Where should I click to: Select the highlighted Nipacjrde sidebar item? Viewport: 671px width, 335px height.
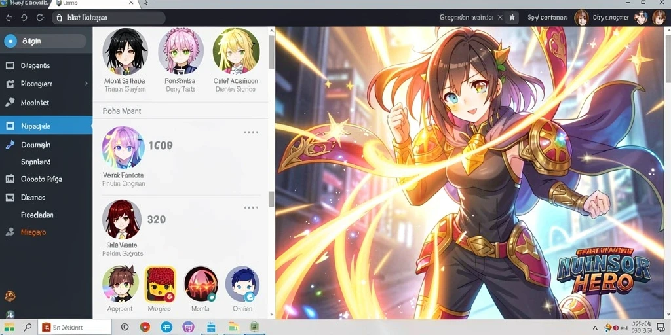(x=46, y=126)
